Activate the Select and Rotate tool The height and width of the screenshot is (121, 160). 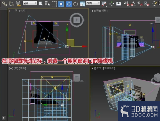point(76,4)
